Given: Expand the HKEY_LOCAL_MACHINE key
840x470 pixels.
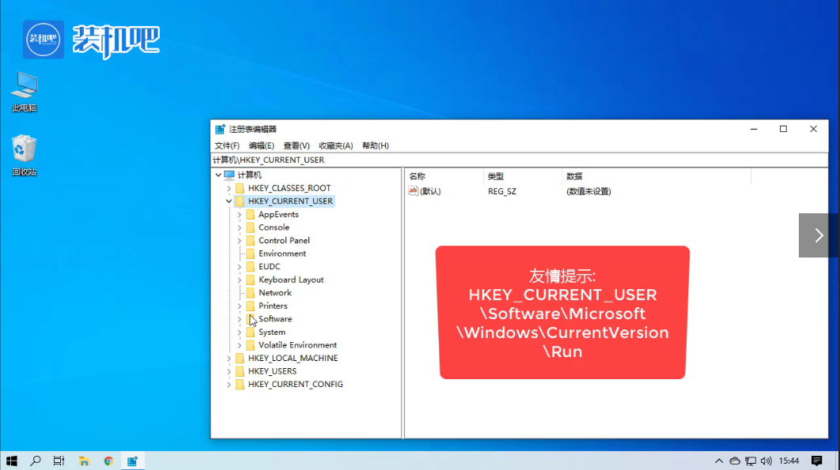Looking at the screenshot, I should coord(229,359).
